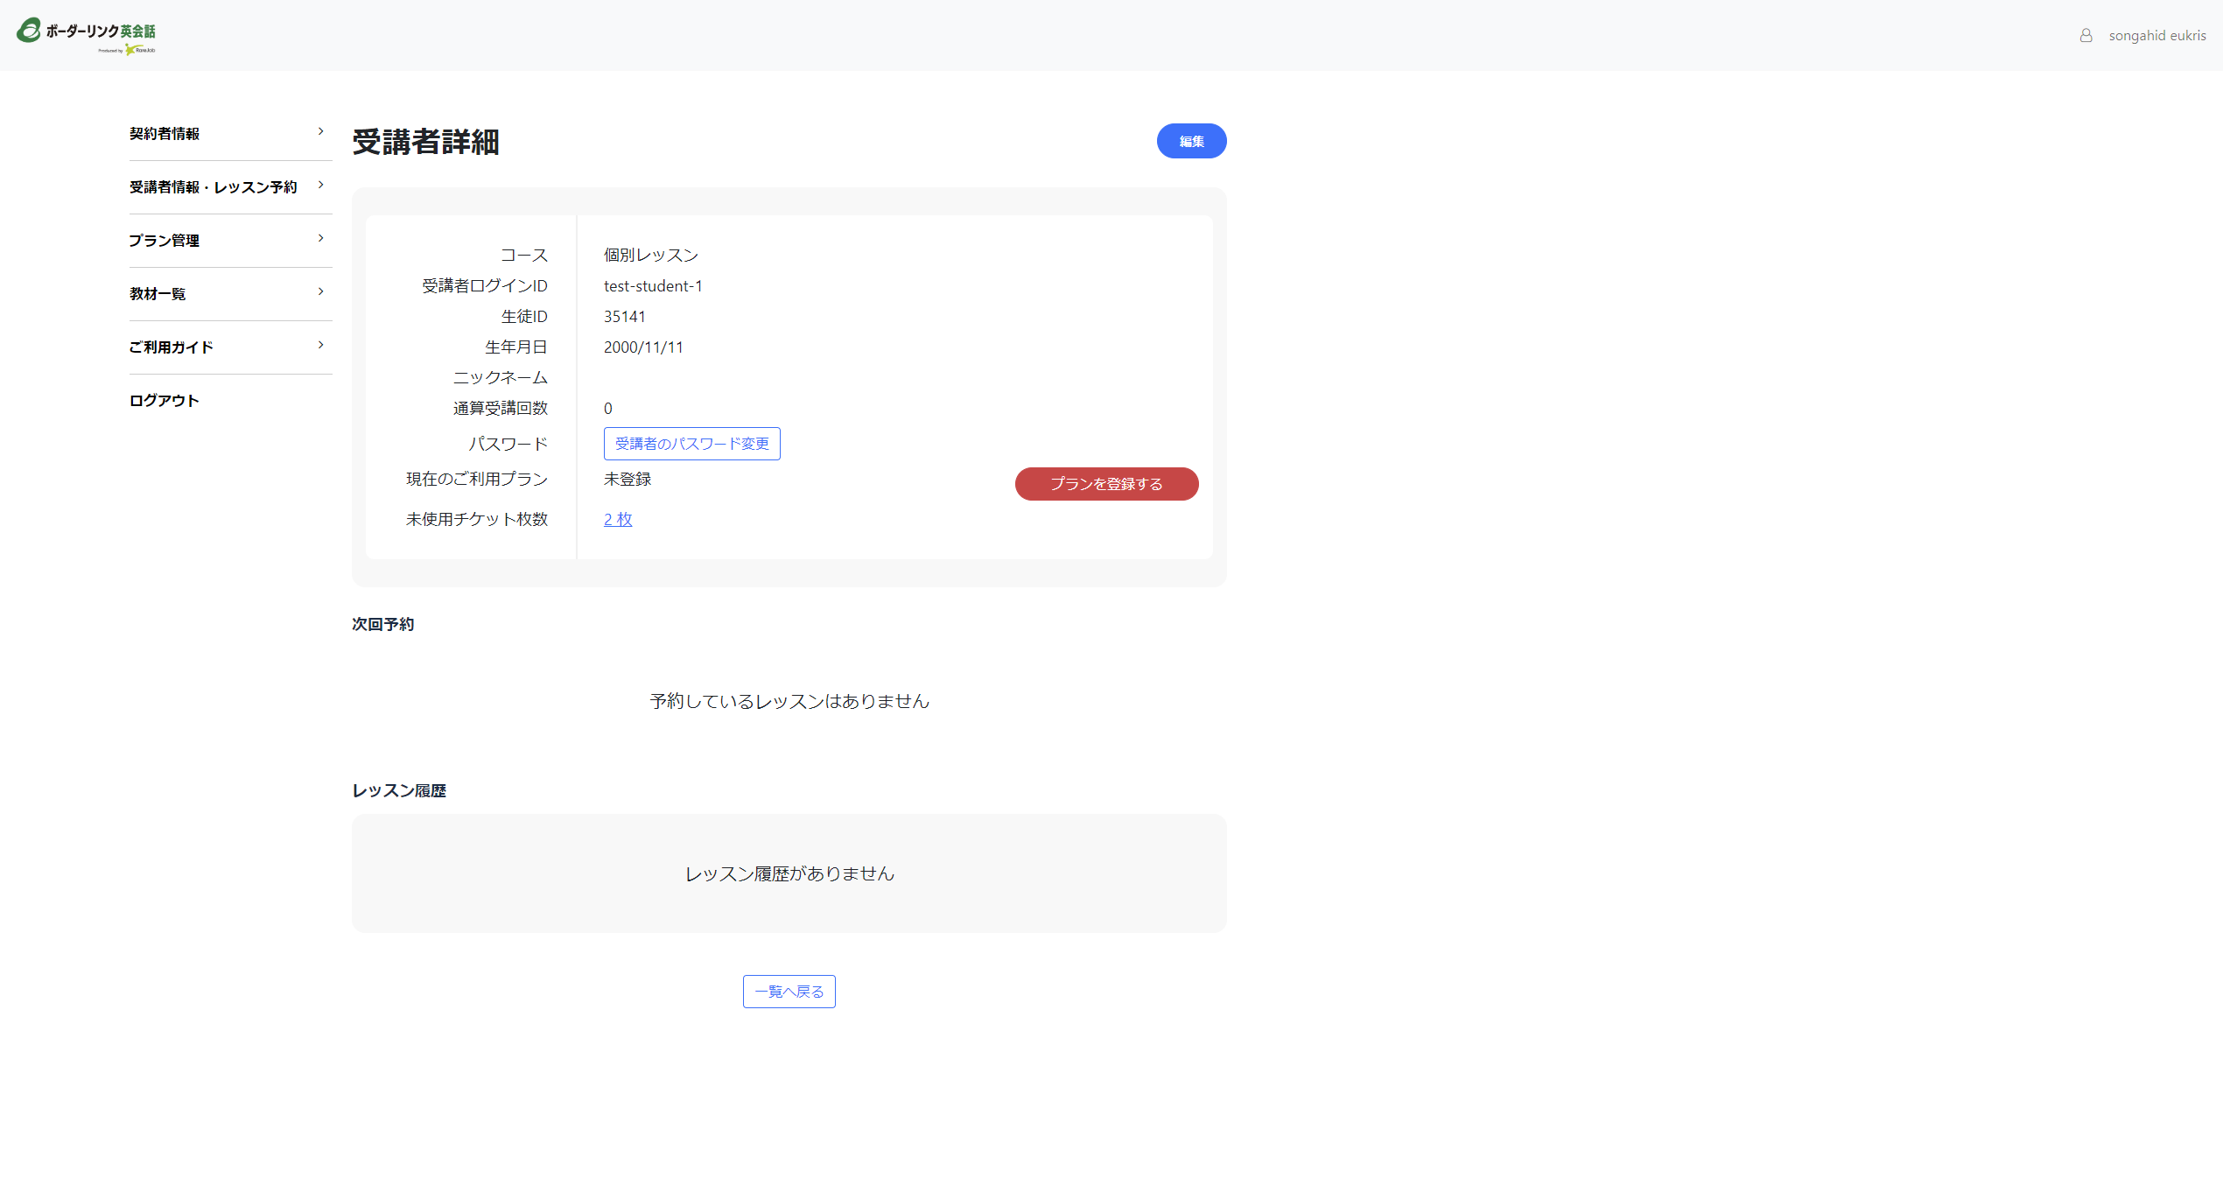
Task: Open 受講者情報・レッスン予約 menu item
Action: coord(213,187)
